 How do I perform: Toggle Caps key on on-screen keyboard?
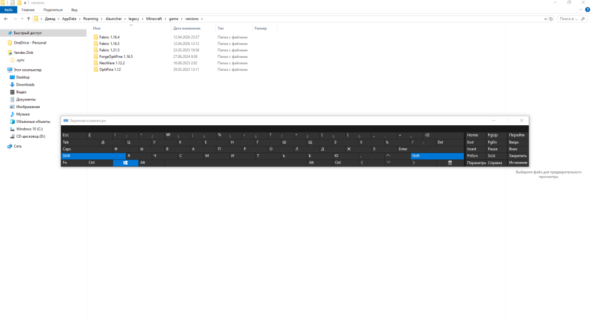(87, 149)
